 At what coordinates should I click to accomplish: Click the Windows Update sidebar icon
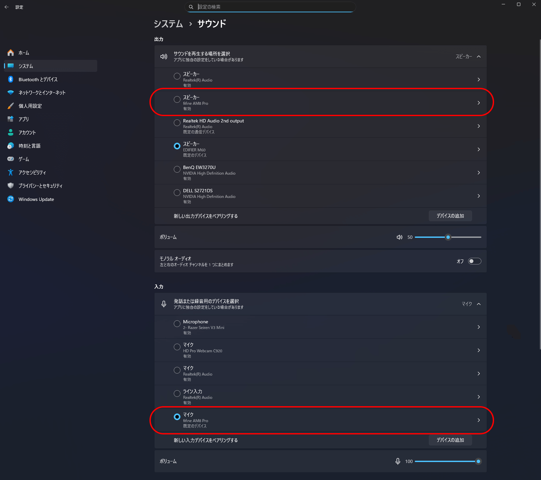[x=11, y=199]
